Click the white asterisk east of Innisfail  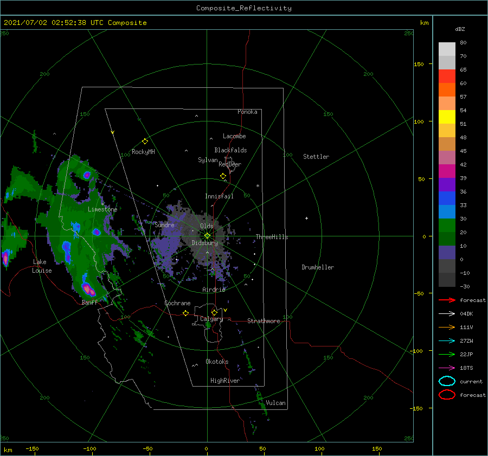coord(258,186)
